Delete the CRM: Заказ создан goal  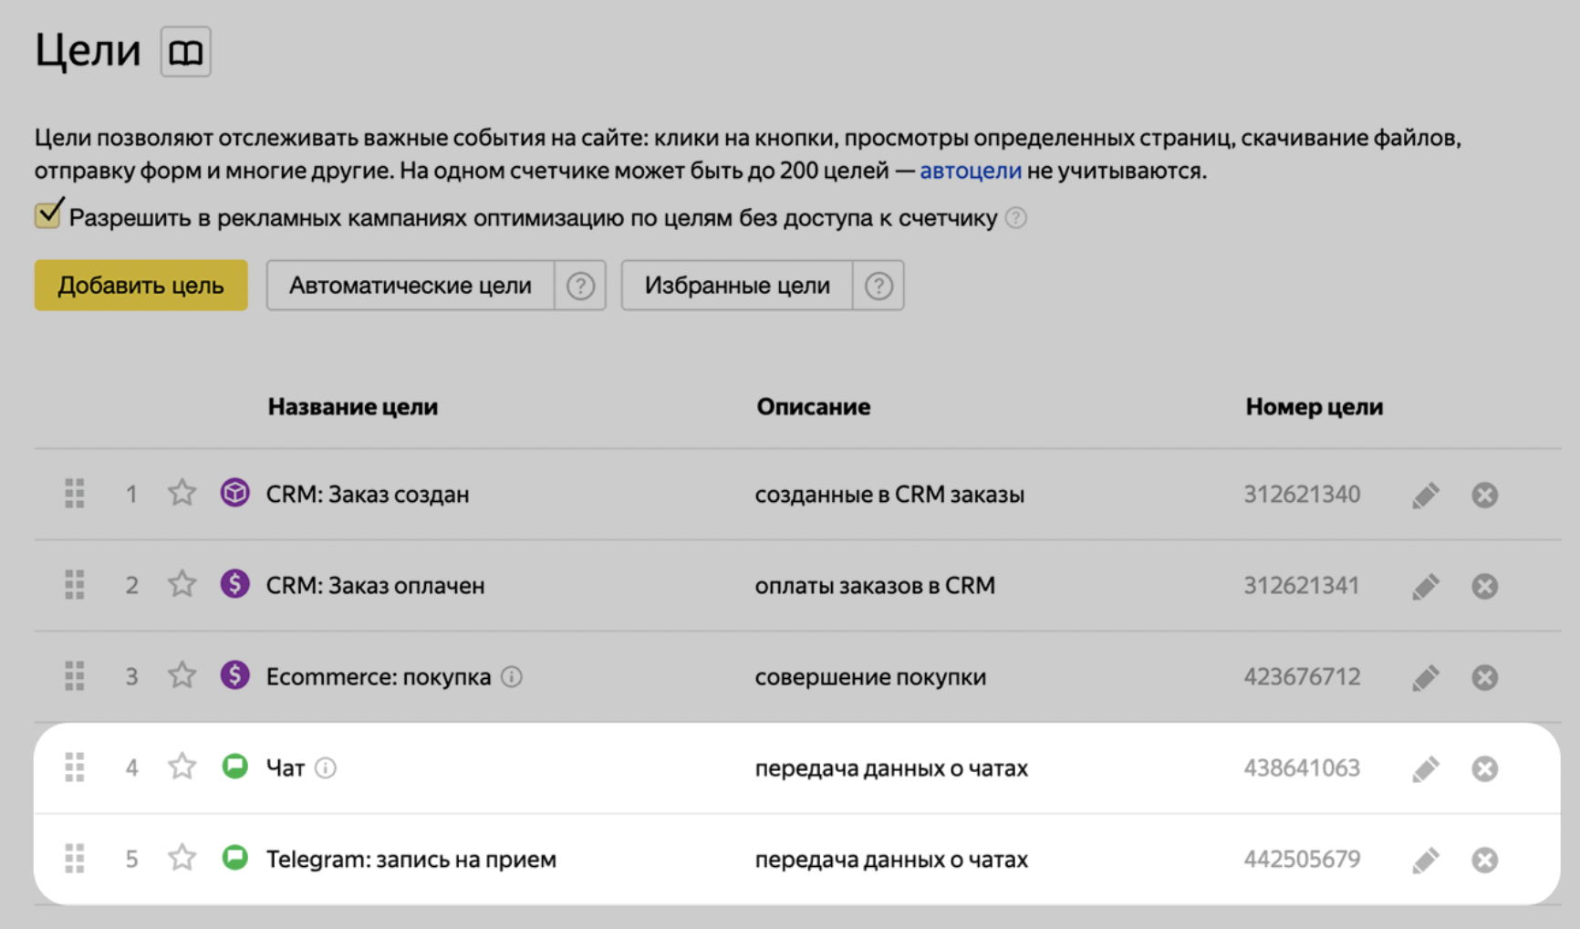(1484, 495)
